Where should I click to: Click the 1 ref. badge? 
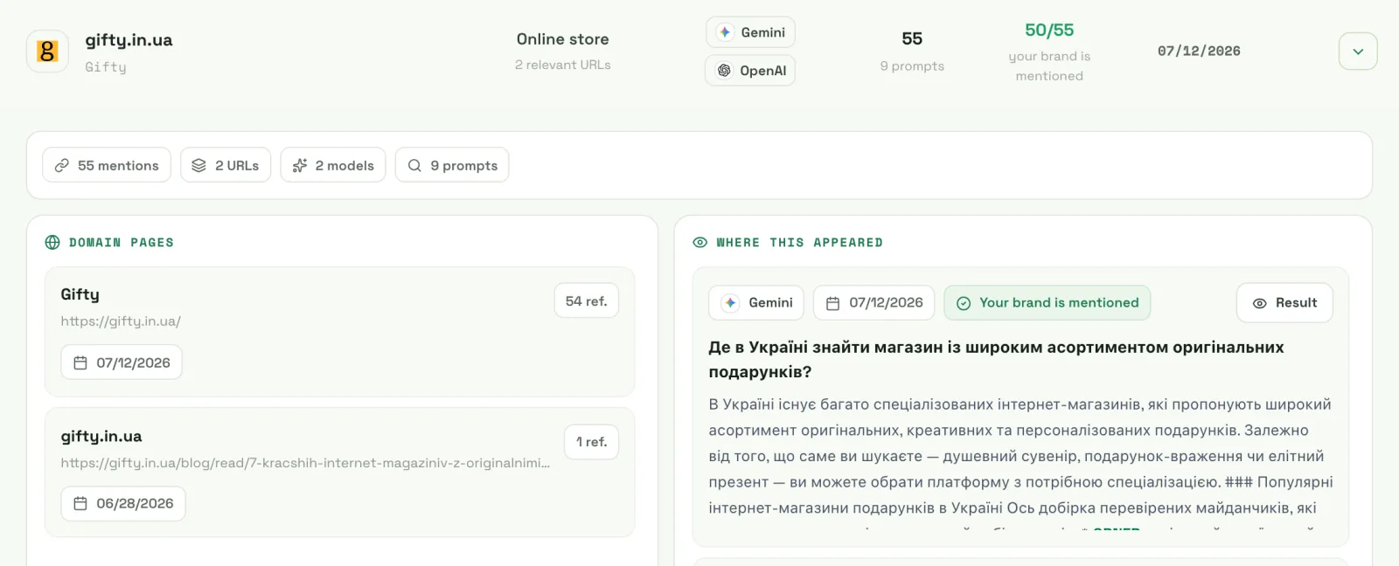591,442
